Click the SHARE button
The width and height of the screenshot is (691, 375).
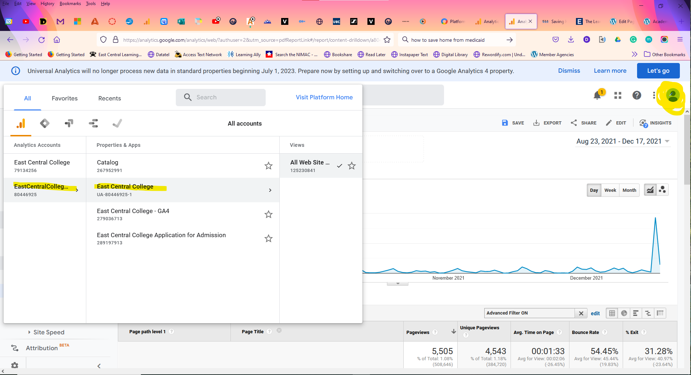point(584,123)
